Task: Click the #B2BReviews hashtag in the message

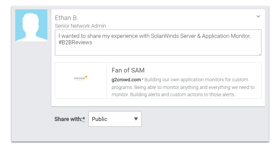Action: coord(75,42)
